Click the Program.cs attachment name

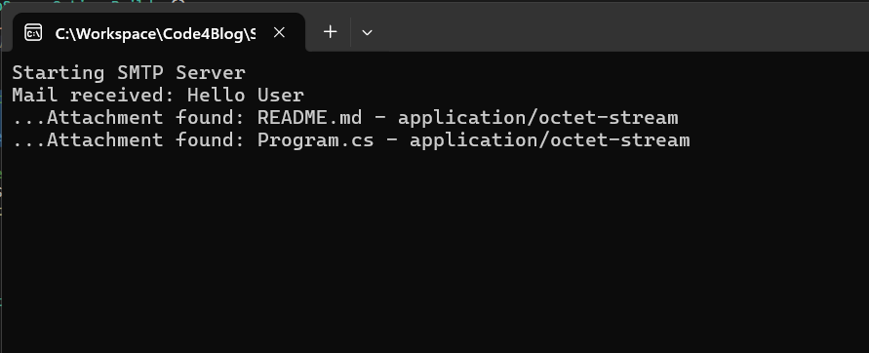[315, 140]
